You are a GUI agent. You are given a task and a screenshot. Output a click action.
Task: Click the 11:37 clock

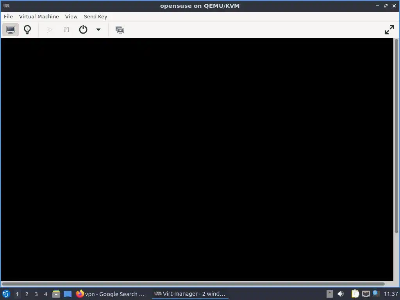391,294
